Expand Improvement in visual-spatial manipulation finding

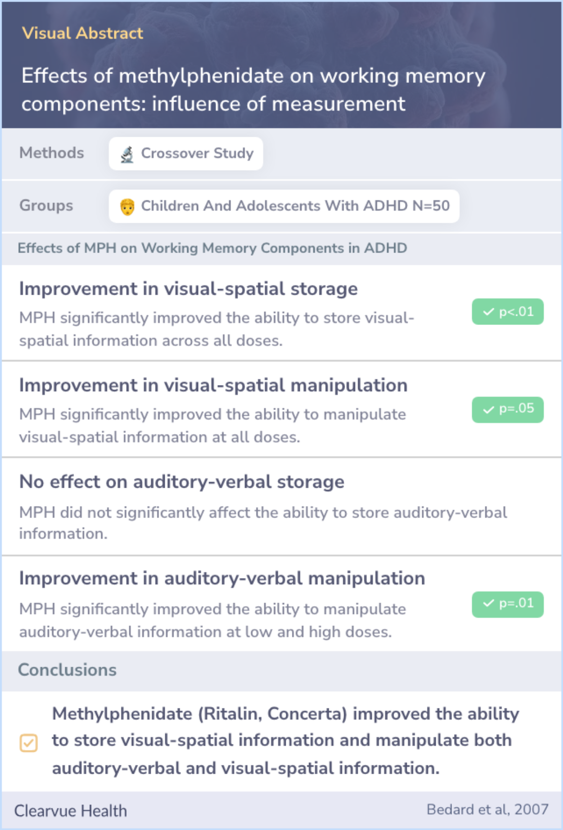(x=281, y=410)
